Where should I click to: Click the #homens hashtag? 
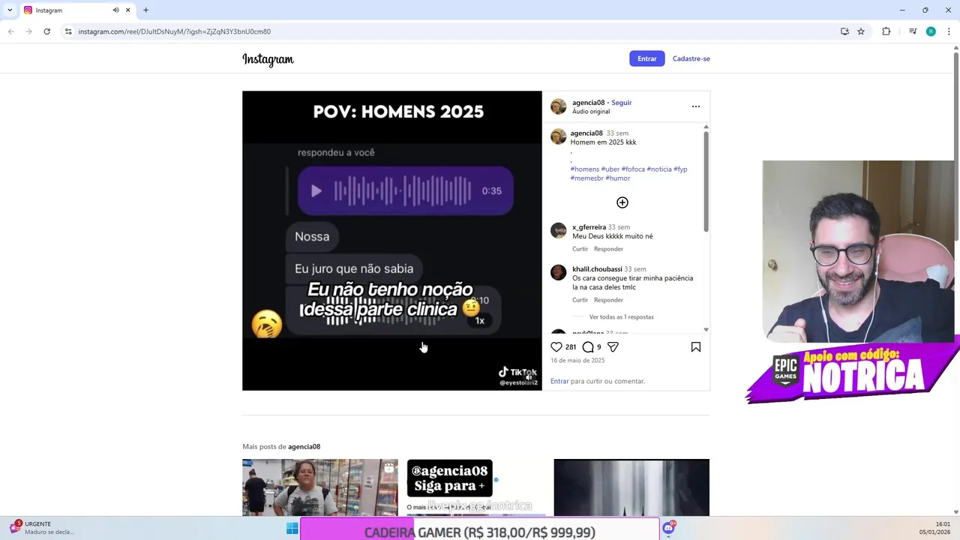tap(585, 169)
